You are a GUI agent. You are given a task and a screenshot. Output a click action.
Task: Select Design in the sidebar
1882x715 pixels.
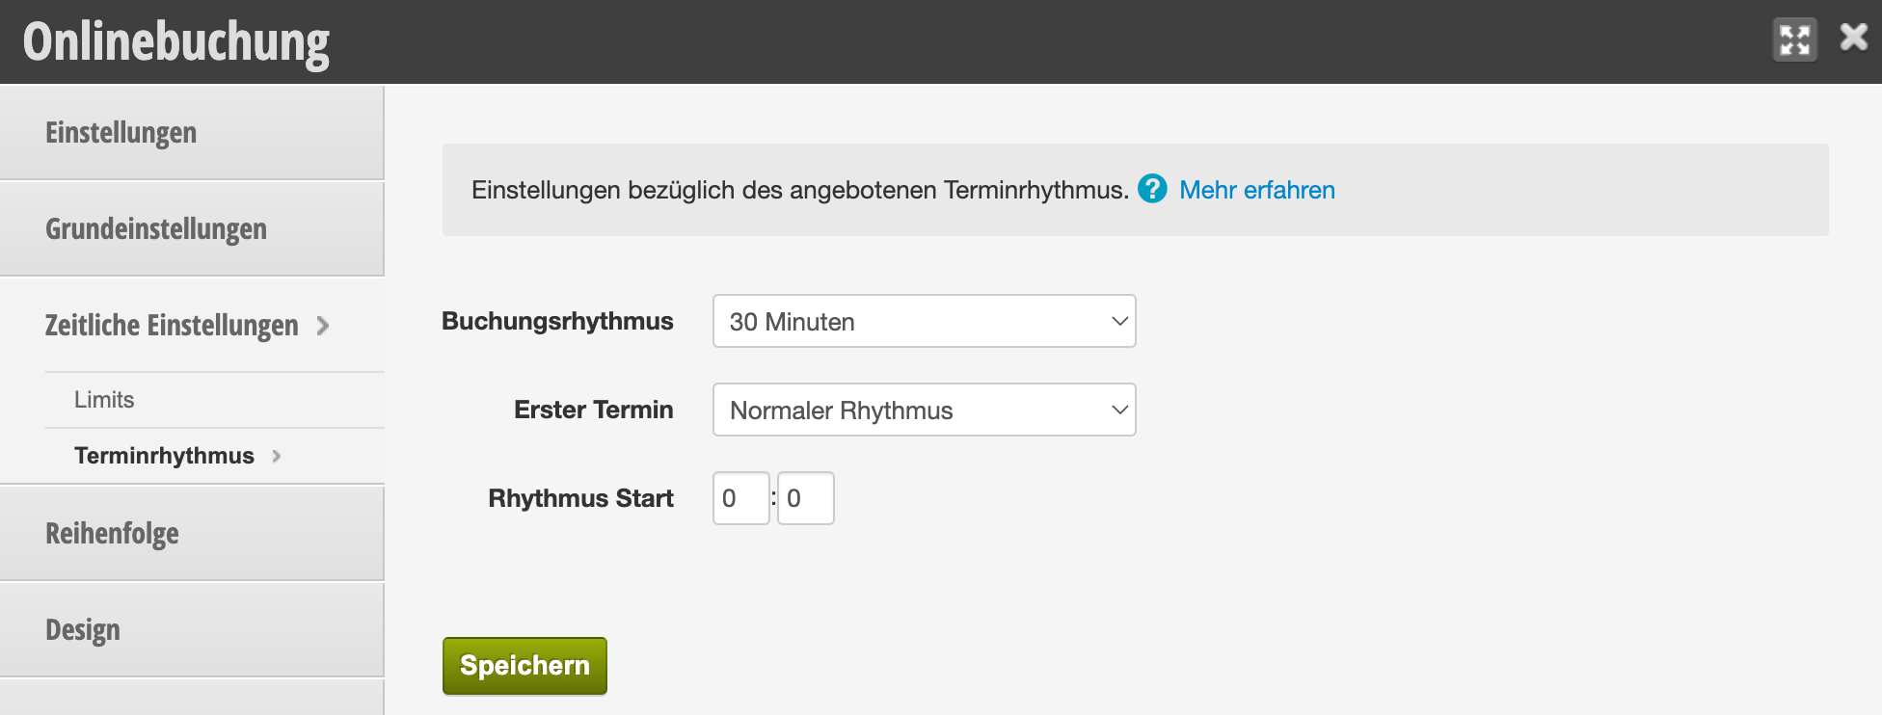(x=192, y=630)
